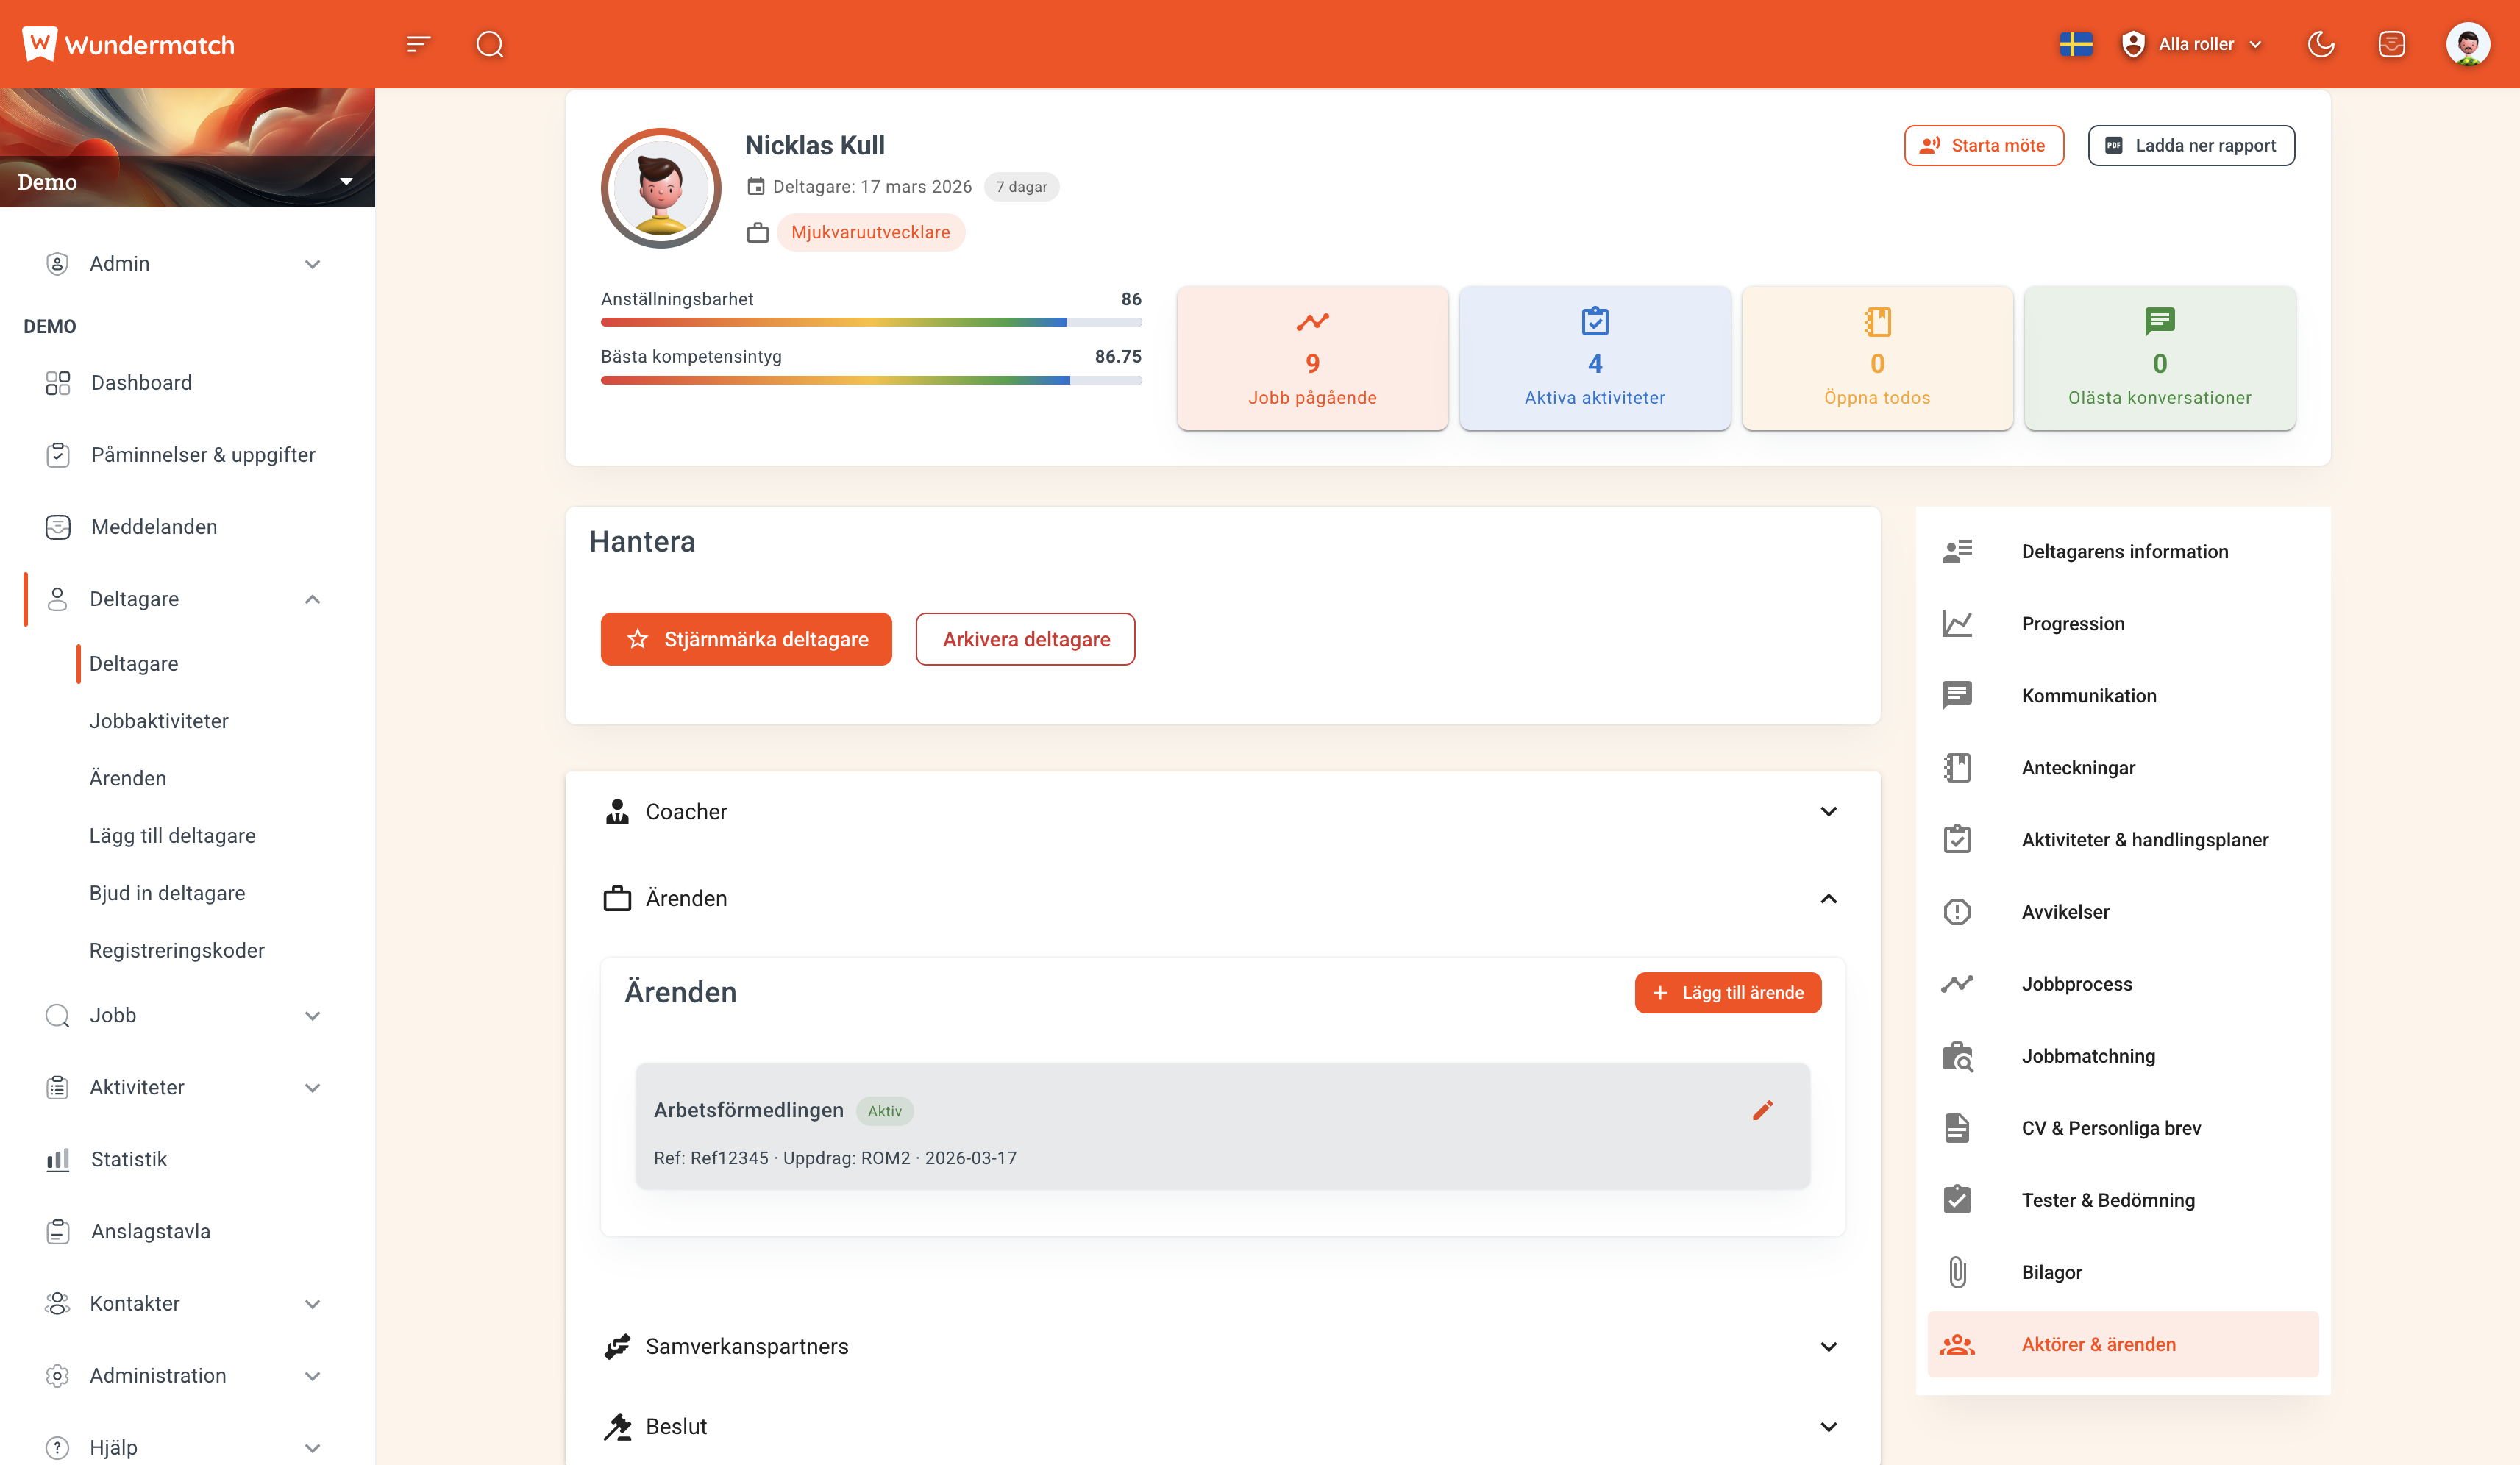Edit the Arbetsförmedlingen case with the pencil icon
The image size is (2520, 1465).
point(1763,1110)
